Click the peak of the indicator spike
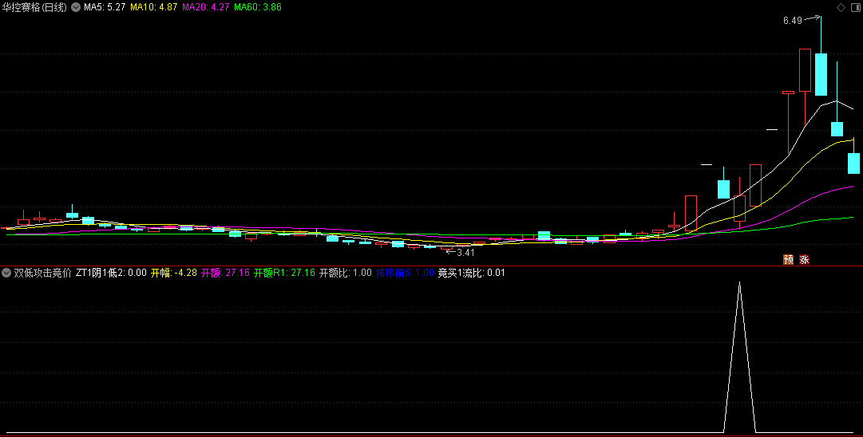This screenshot has height=437, width=863. (739, 283)
